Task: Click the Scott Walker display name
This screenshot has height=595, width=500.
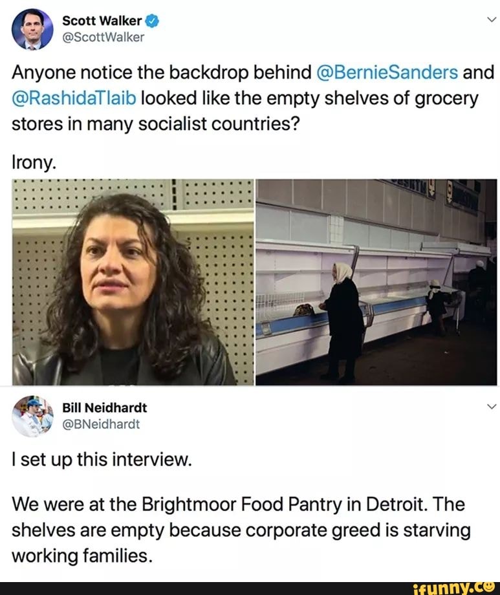Action: [102, 21]
